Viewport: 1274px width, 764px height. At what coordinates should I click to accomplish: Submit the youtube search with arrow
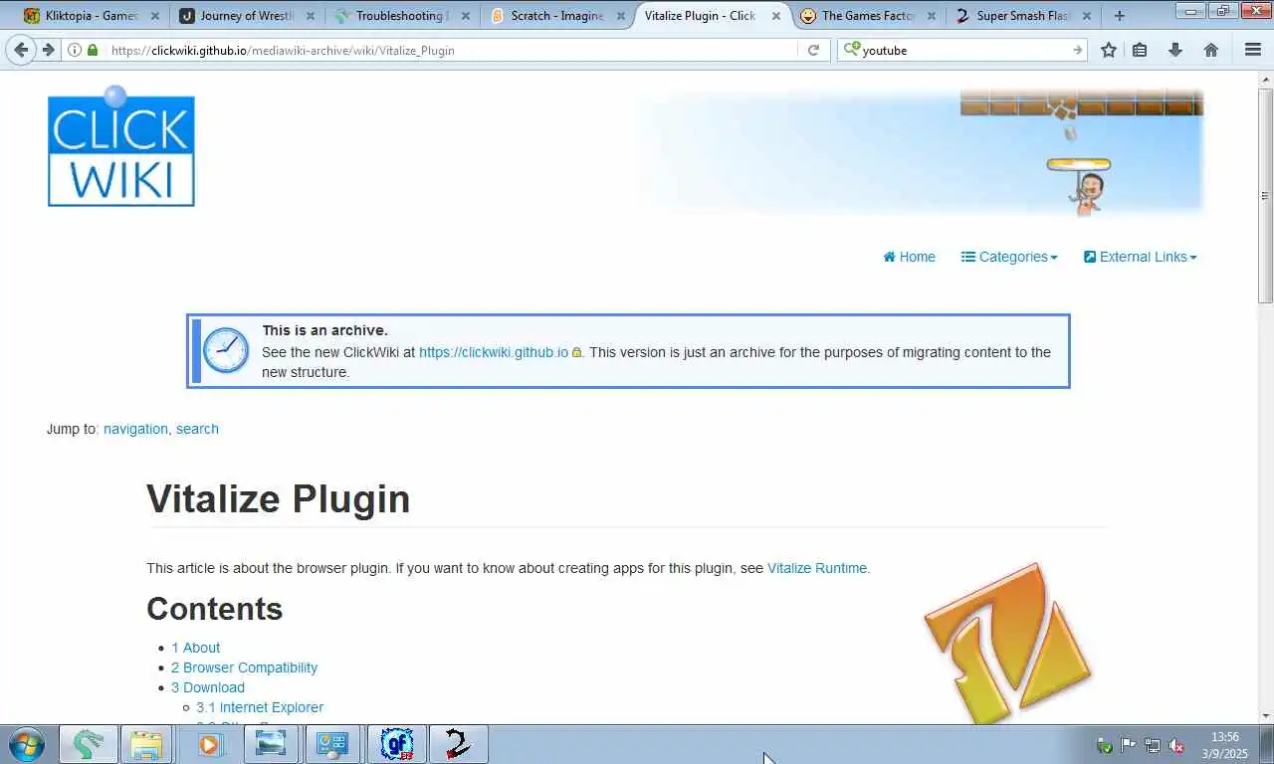coord(1077,50)
